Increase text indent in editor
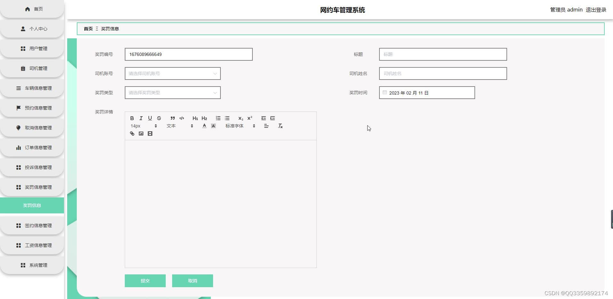Viewport: 613px width, 299px height. pyautogui.click(x=273, y=118)
